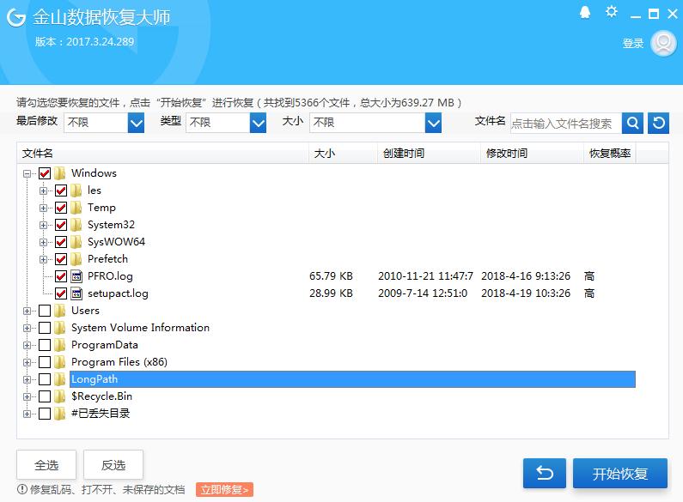Uncheck the System32 checkbox
683x502 pixels.
pyautogui.click(x=61, y=225)
